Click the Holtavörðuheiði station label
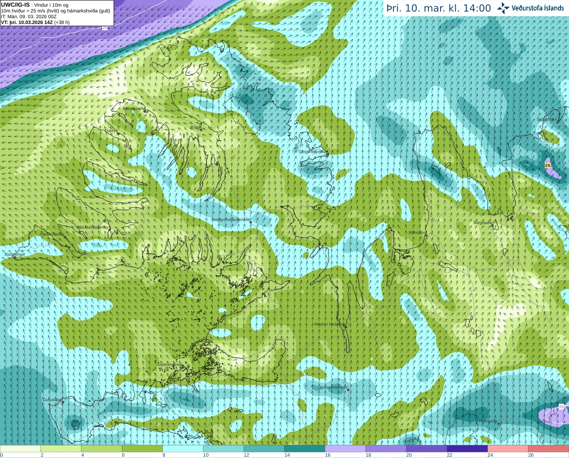The width and height of the screenshot is (569, 458). click(x=333, y=387)
